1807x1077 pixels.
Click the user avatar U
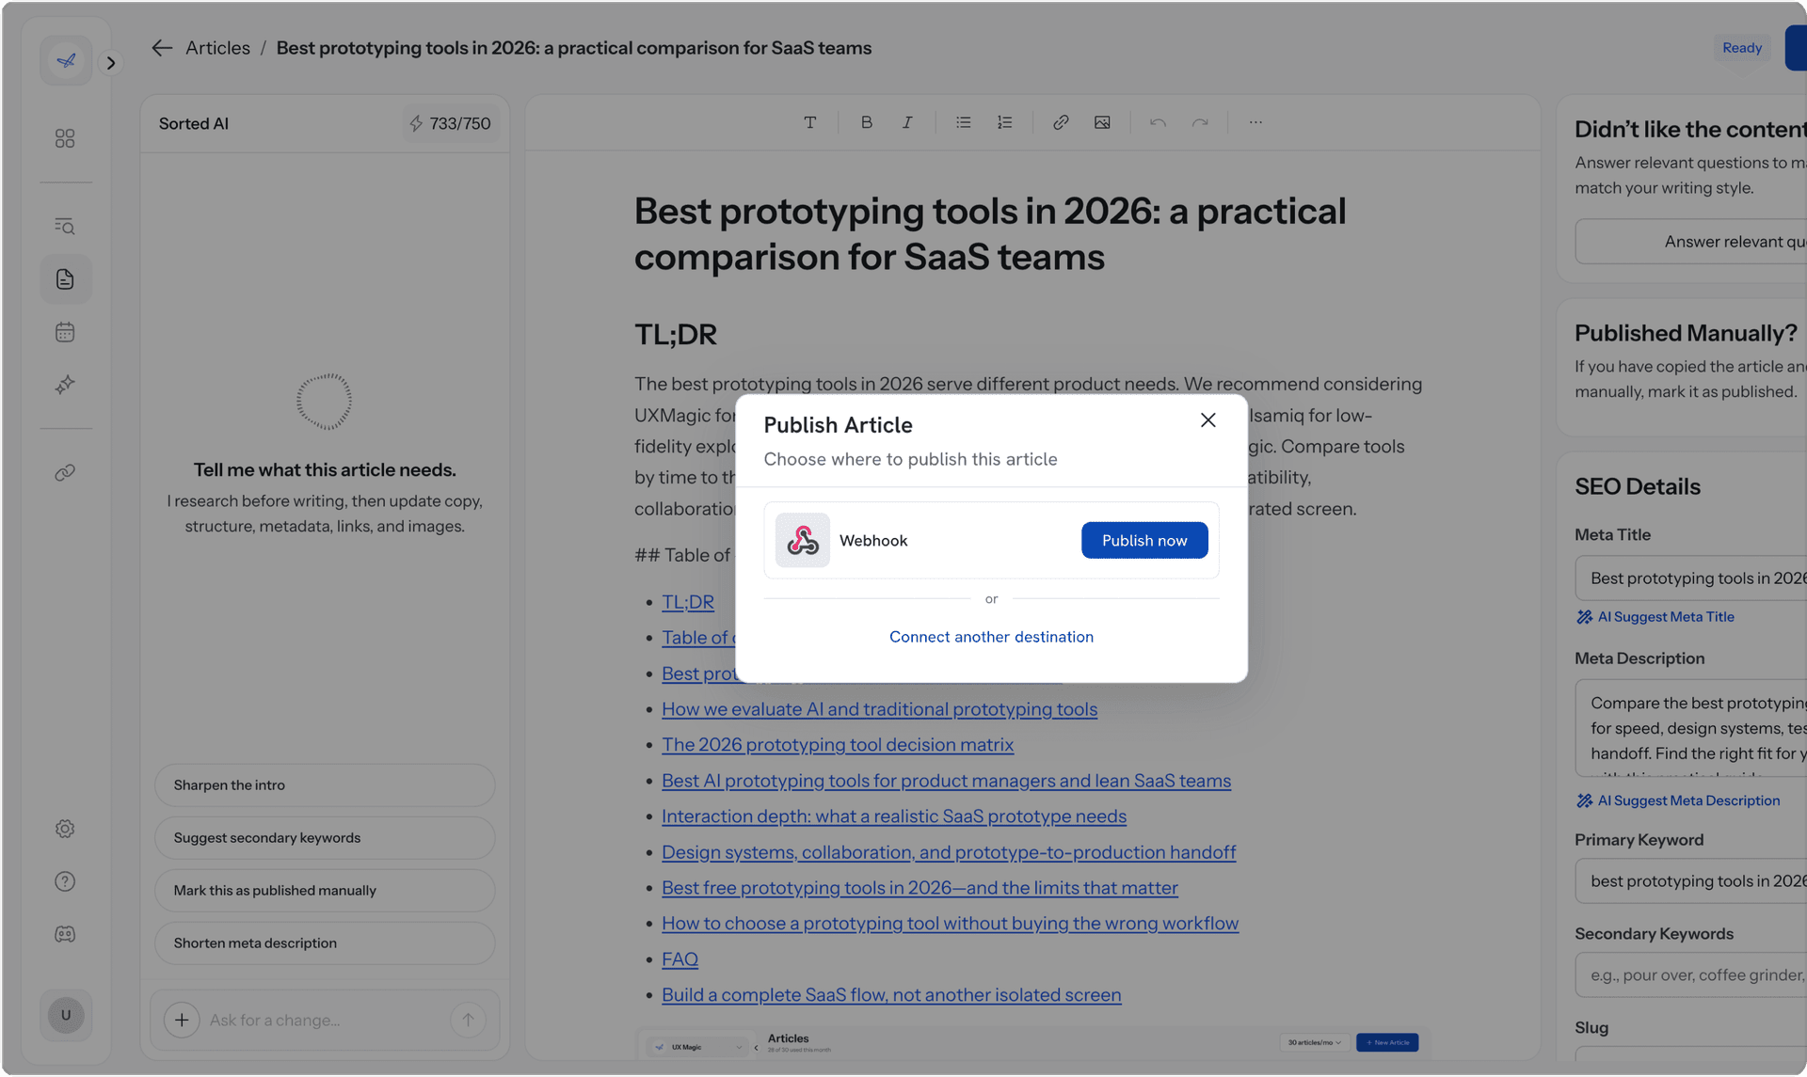point(66,1015)
